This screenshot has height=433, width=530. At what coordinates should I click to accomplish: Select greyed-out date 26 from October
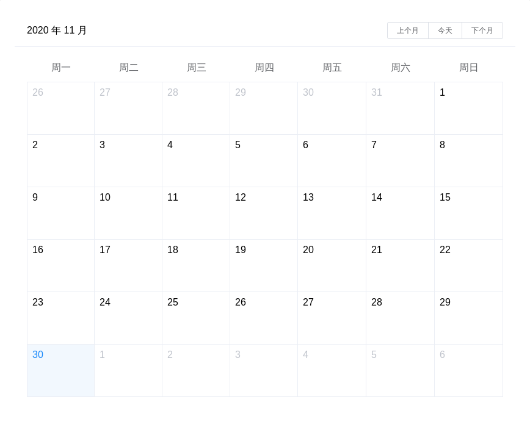[x=61, y=109]
